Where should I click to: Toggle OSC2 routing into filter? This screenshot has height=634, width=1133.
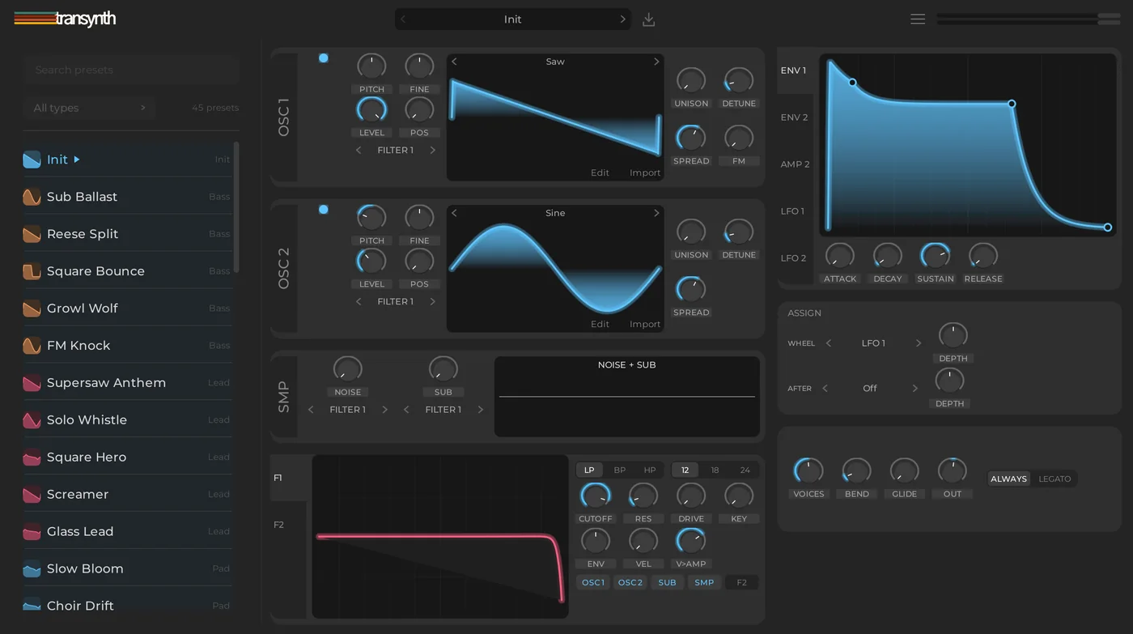pyautogui.click(x=630, y=582)
